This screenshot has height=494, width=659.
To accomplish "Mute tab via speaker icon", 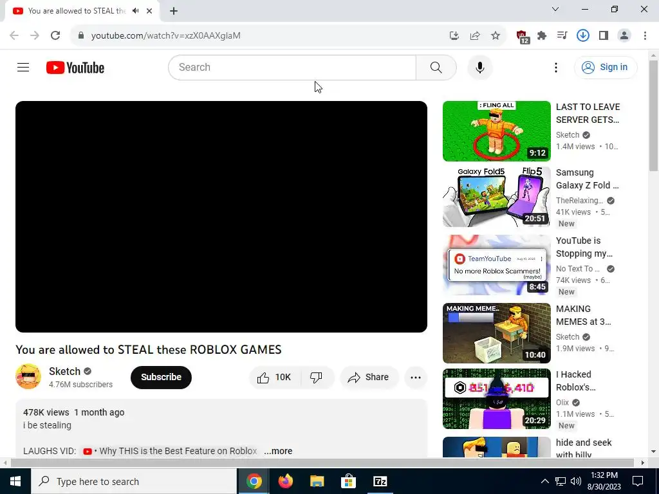I will (135, 11).
